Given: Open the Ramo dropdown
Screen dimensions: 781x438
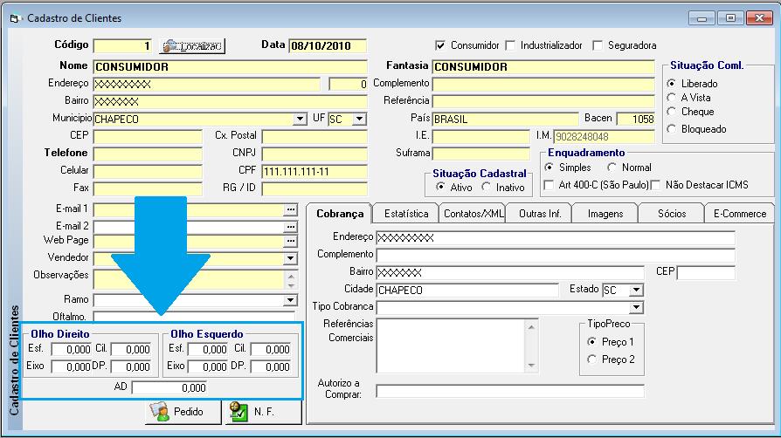Looking at the screenshot, I should point(290,300).
